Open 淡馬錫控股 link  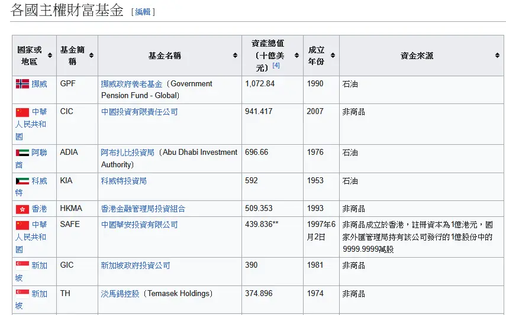tap(120, 294)
